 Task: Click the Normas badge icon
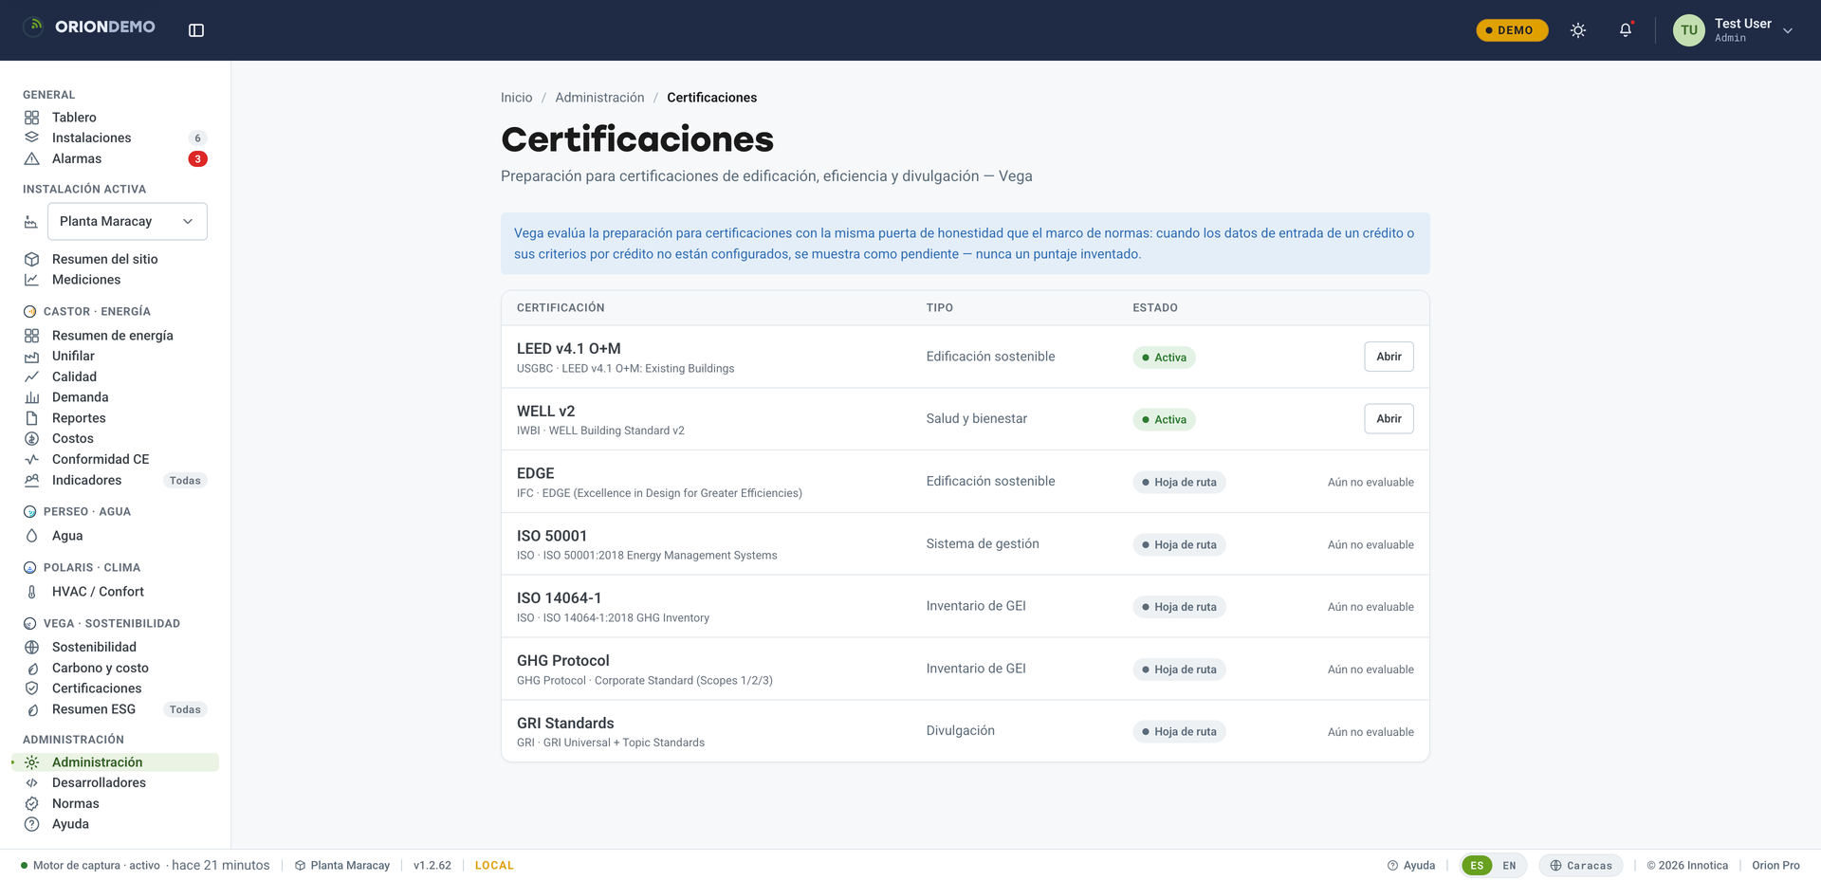coord(31,803)
